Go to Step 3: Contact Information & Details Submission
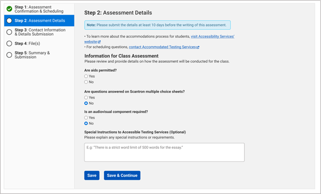 tap(39, 32)
